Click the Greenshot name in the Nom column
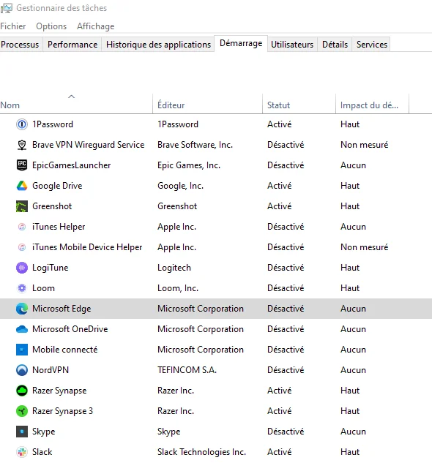The width and height of the screenshot is (432, 463). click(x=52, y=206)
